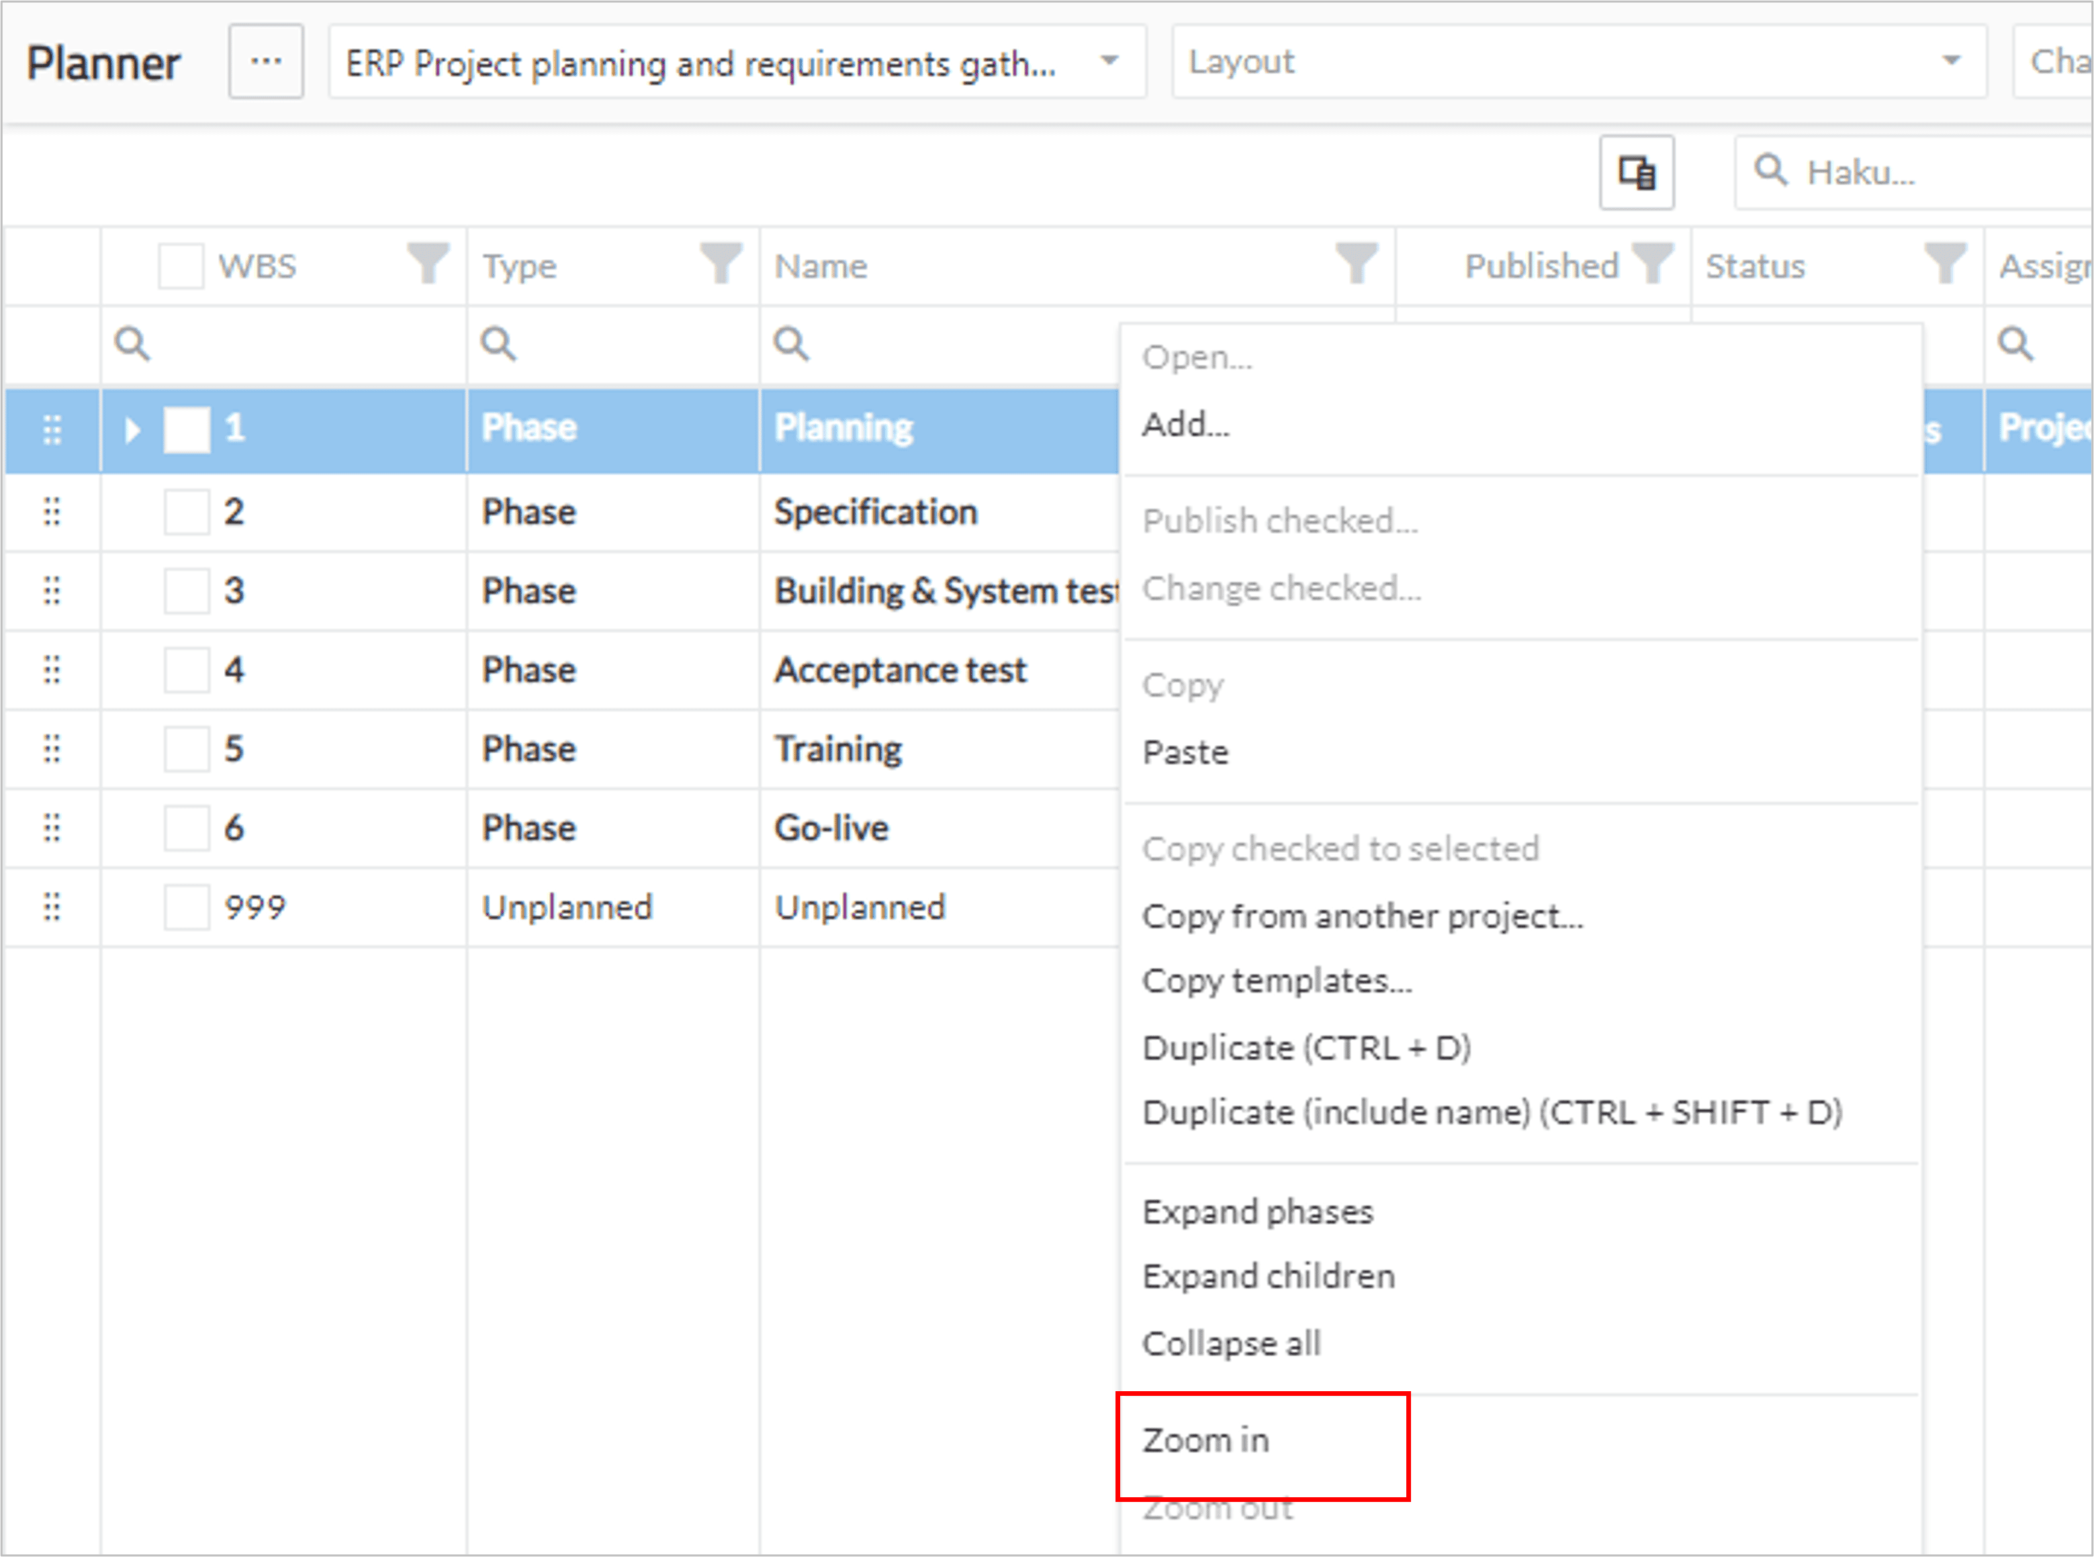Click the column chooser icon button

1636,173
